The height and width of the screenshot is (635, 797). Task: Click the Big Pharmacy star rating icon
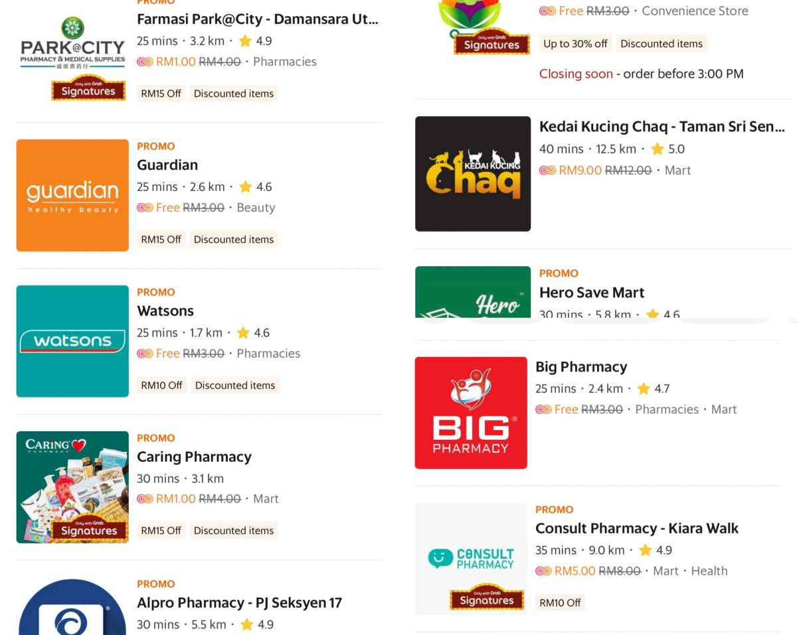(x=643, y=388)
